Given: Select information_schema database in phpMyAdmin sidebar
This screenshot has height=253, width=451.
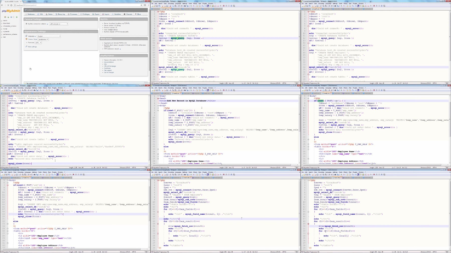Looking at the screenshot, I should pyautogui.click(x=10, y=26).
